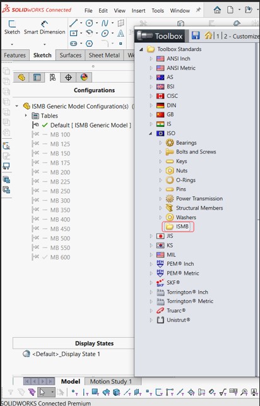
Task: Expand the Tables node
Action: [x=26, y=115]
